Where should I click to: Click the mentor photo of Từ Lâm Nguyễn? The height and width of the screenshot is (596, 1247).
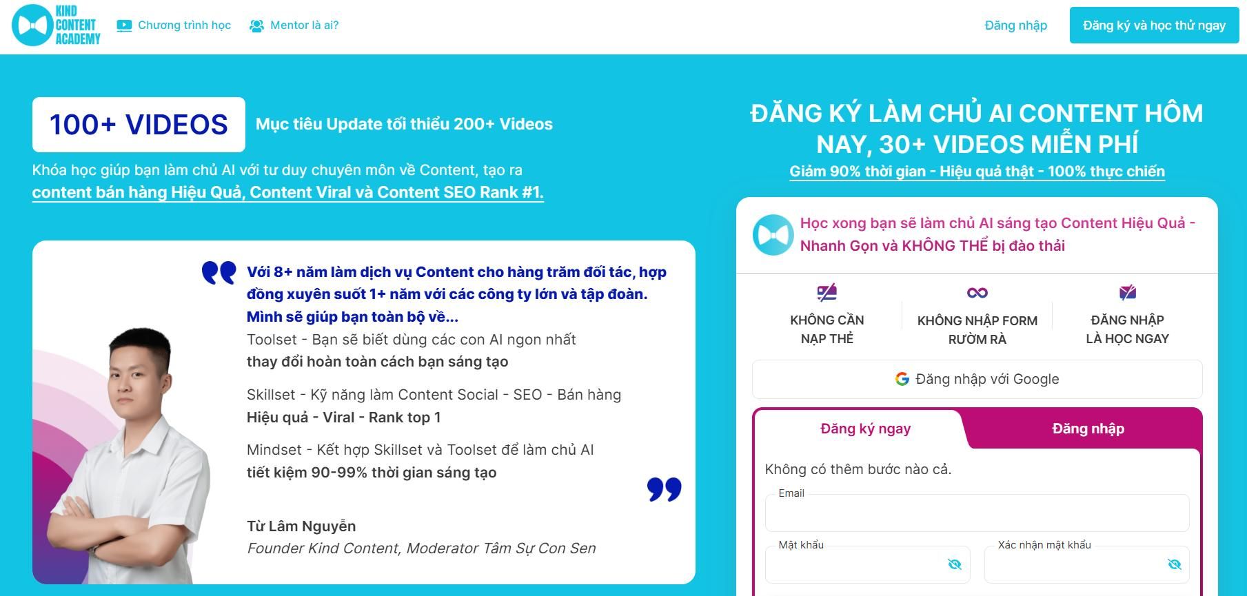pos(128,455)
